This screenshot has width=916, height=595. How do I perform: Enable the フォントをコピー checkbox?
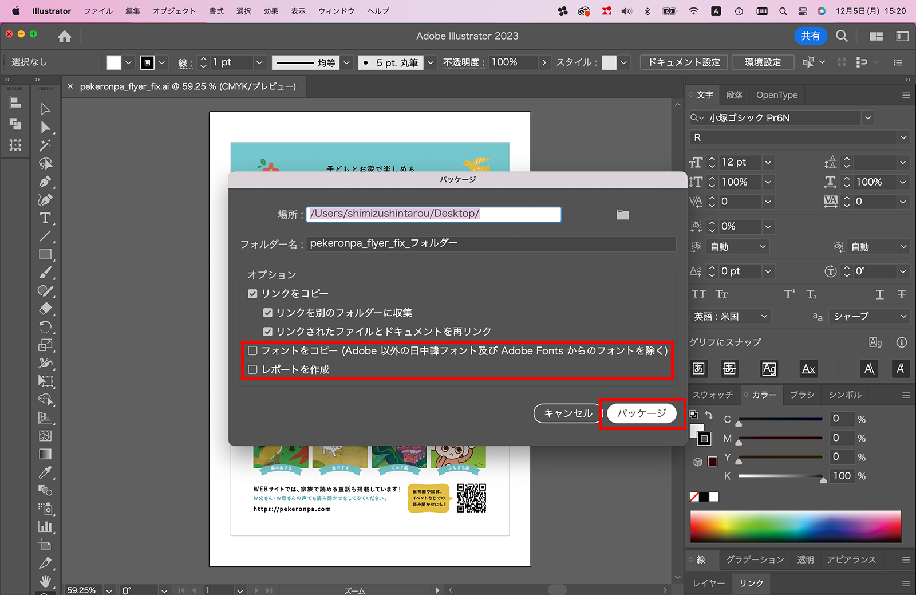tap(252, 350)
